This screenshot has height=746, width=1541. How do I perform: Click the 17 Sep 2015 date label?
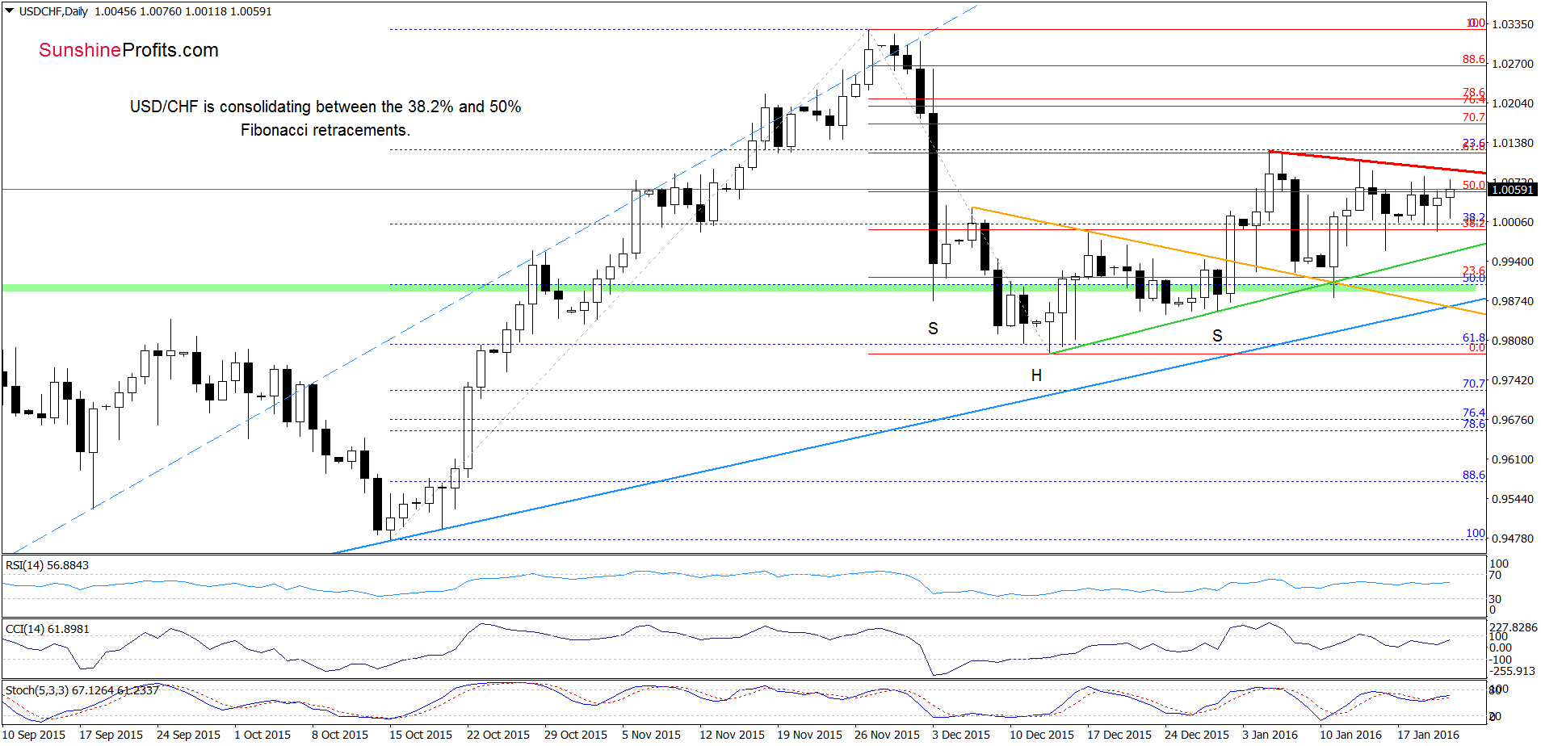pyautogui.click(x=111, y=735)
